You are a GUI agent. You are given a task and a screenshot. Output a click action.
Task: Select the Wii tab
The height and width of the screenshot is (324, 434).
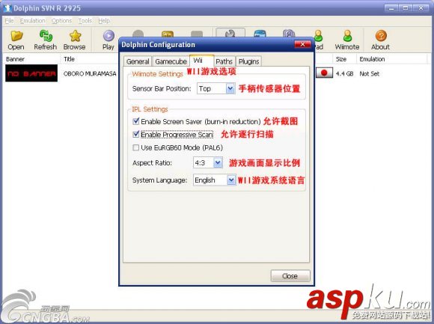[x=201, y=61]
